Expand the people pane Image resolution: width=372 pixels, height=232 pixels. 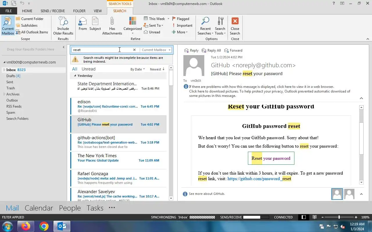point(361,194)
